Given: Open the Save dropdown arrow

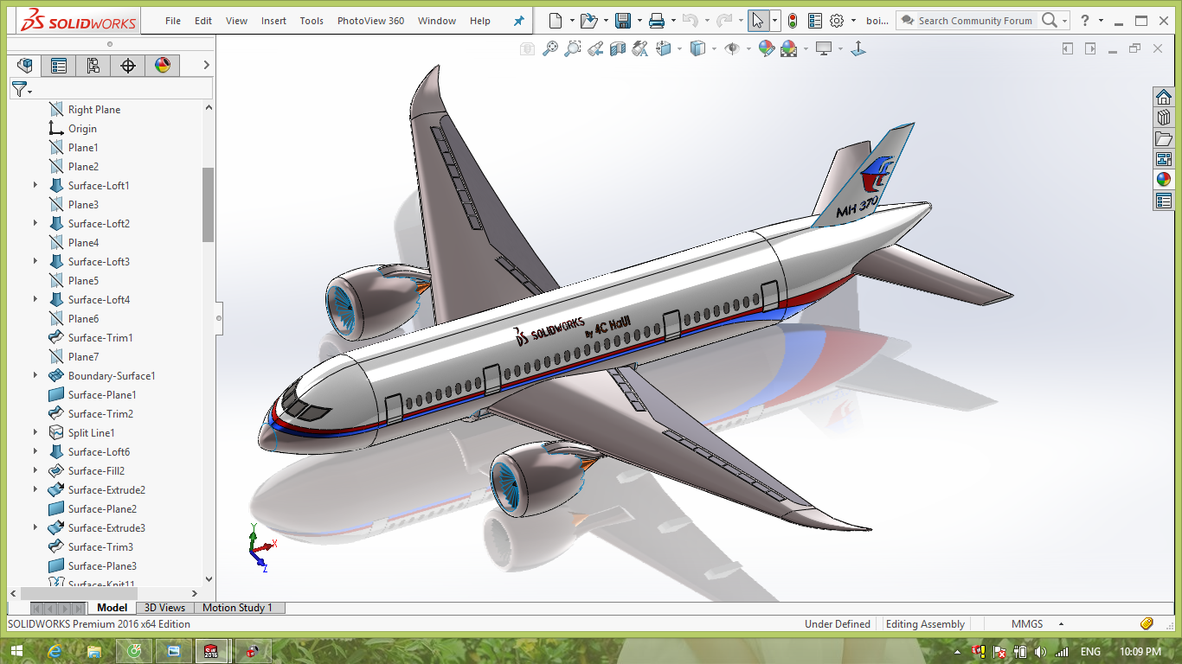Looking at the screenshot, I should (639, 21).
